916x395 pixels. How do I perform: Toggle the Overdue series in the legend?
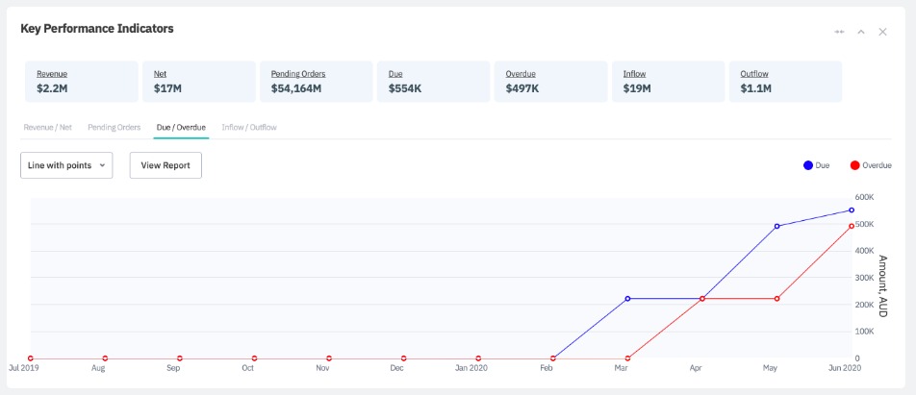click(x=870, y=165)
